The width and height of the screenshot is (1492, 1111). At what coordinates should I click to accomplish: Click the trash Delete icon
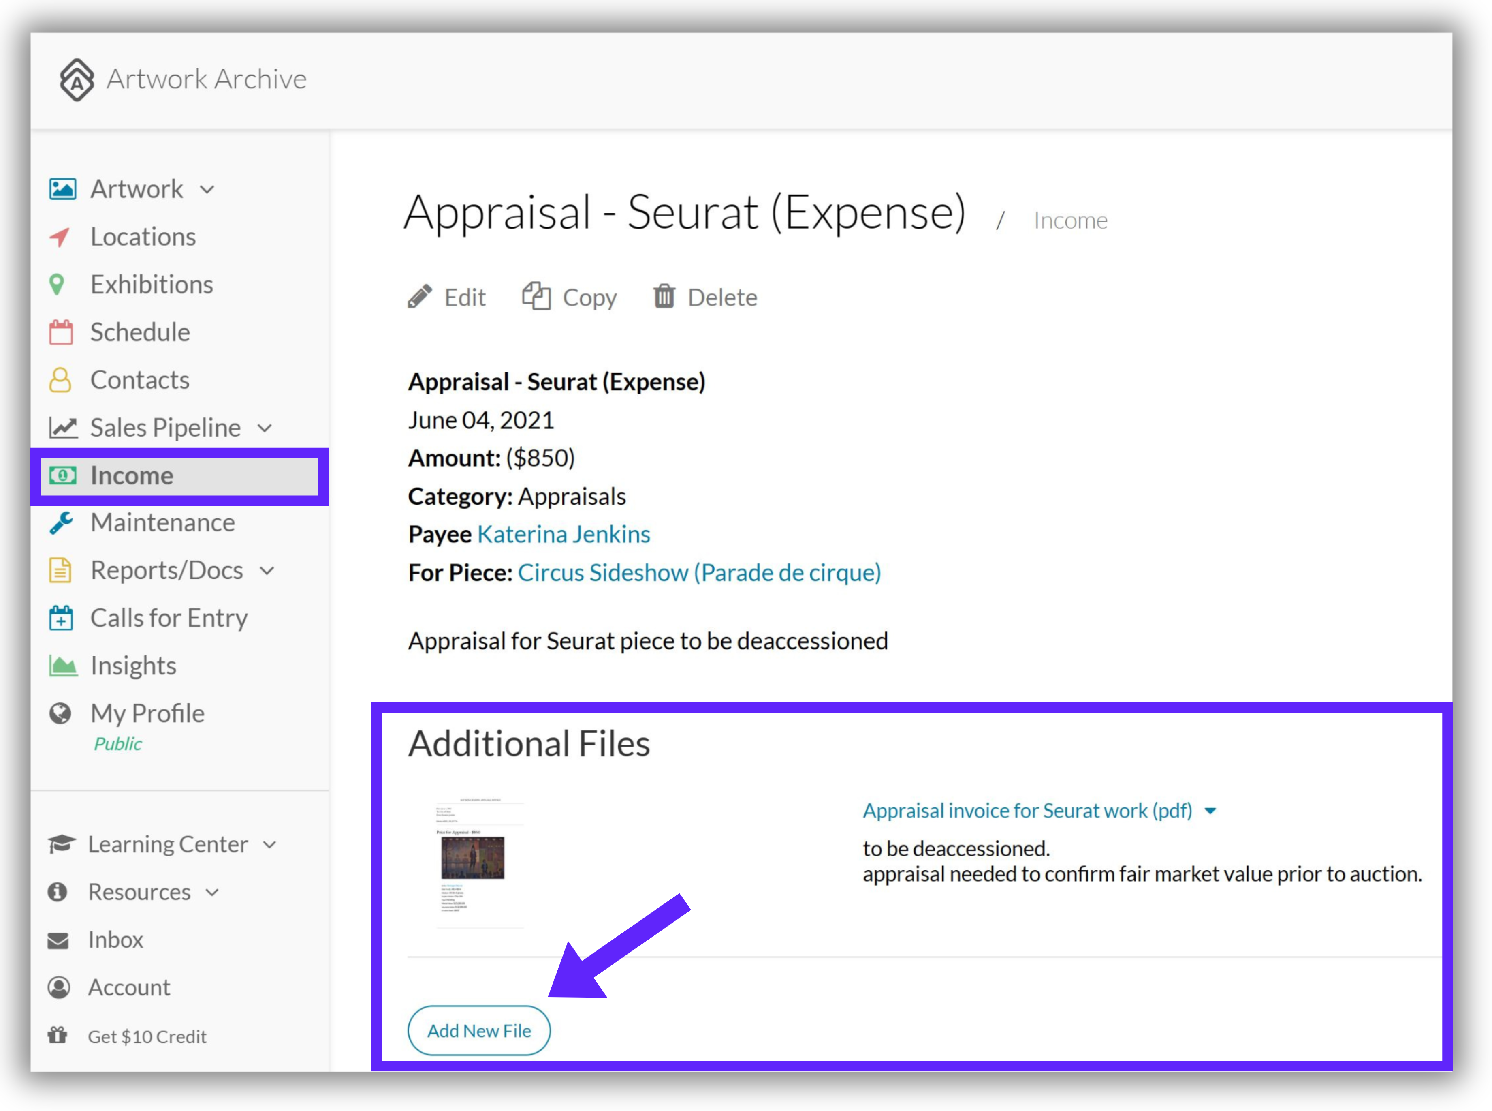click(x=664, y=296)
